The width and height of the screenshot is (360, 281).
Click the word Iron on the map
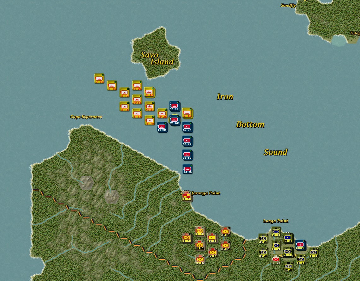[x=225, y=97]
